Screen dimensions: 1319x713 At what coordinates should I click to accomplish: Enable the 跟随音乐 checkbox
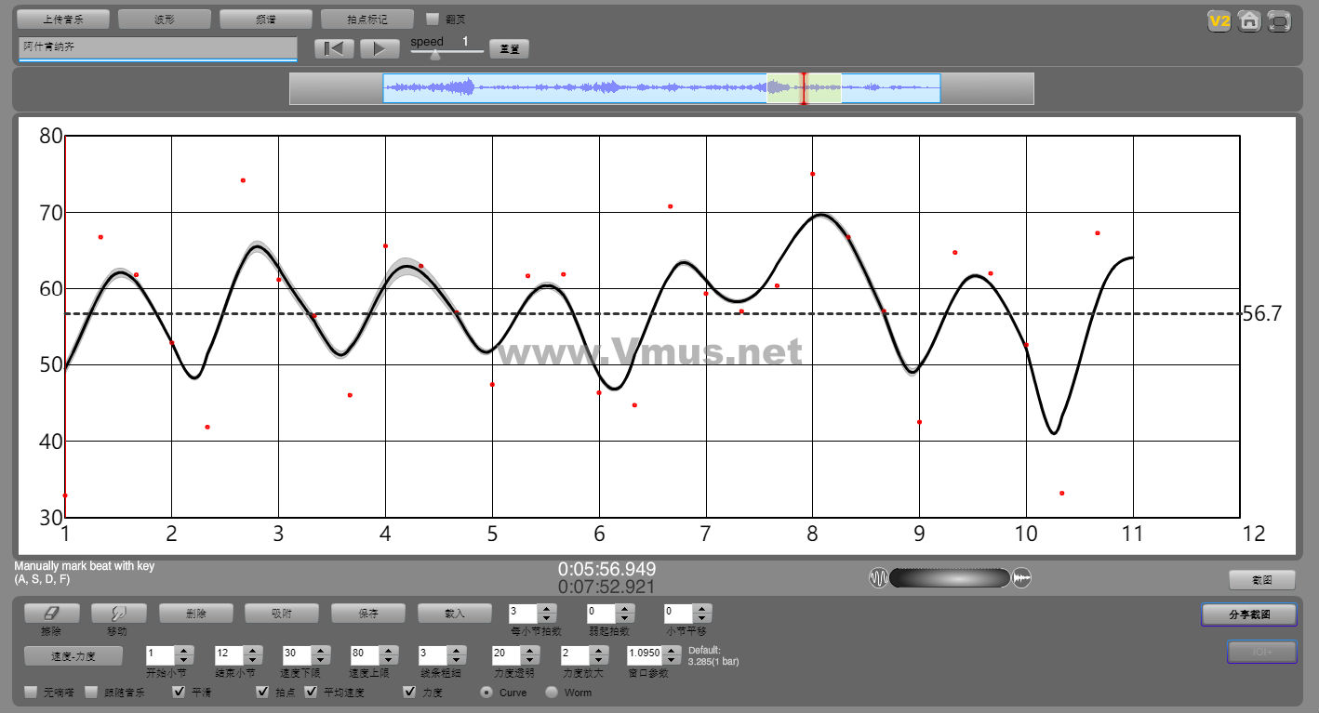91,692
